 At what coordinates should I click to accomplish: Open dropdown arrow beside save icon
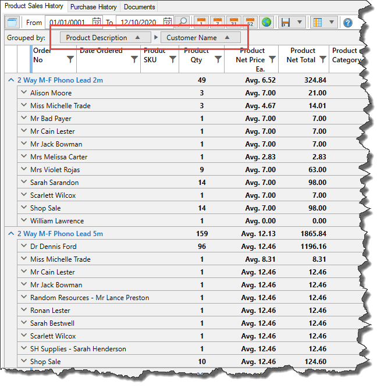pos(299,22)
